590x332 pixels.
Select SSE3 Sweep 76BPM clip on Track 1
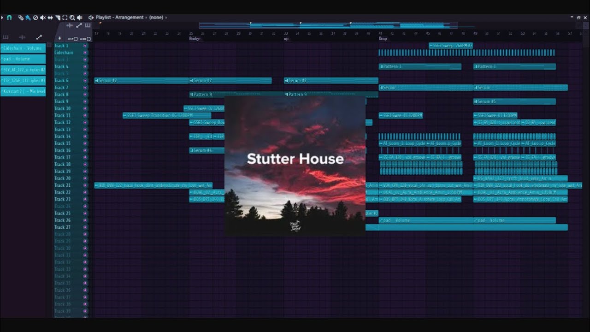click(x=451, y=46)
